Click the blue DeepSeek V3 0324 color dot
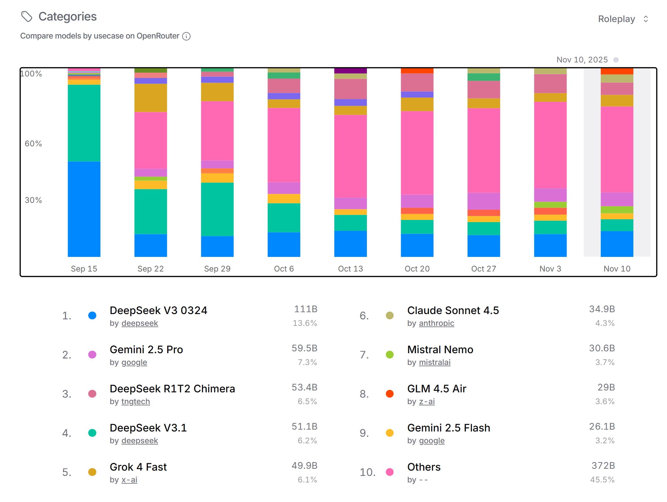 pyautogui.click(x=92, y=316)
